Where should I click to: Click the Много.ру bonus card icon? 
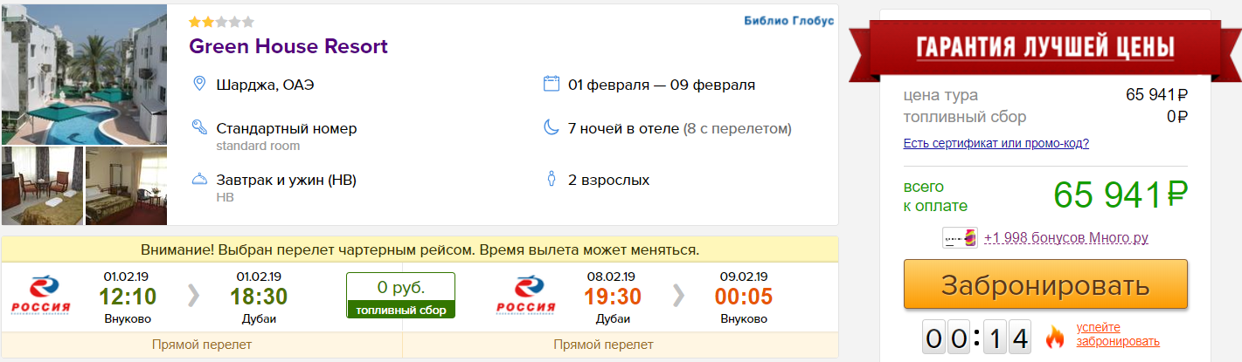pyautogui.click(x=959, y=238)
